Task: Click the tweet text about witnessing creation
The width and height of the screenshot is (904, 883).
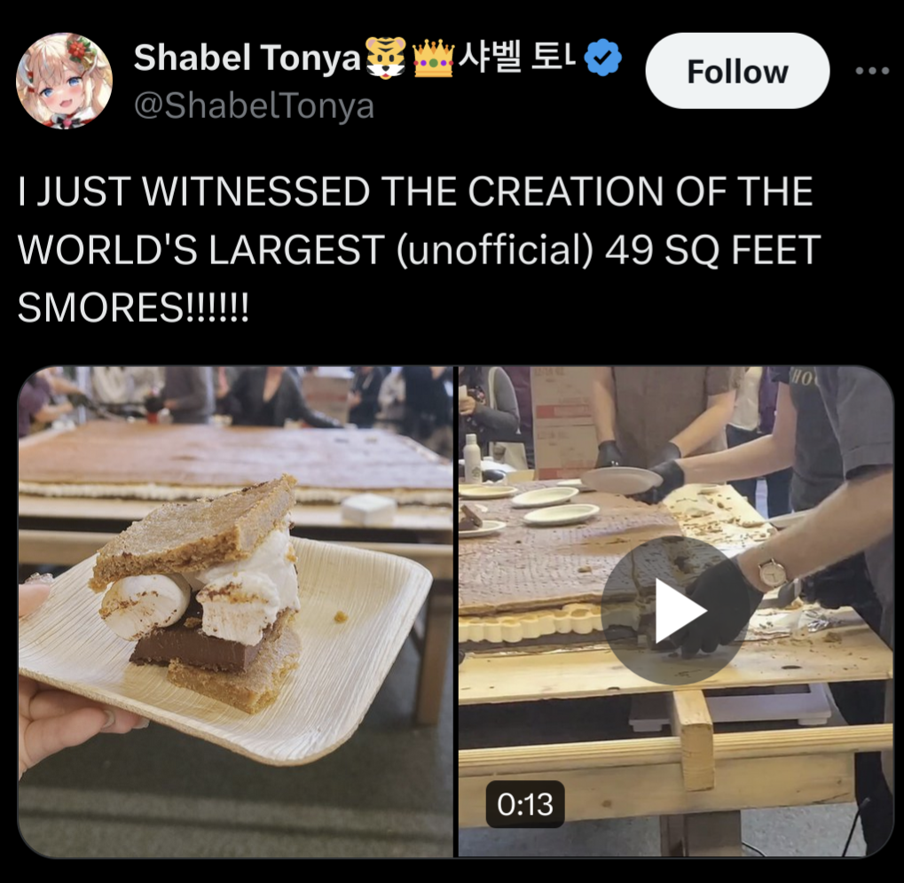Action: pyautogui.click(x=419, y=249)
